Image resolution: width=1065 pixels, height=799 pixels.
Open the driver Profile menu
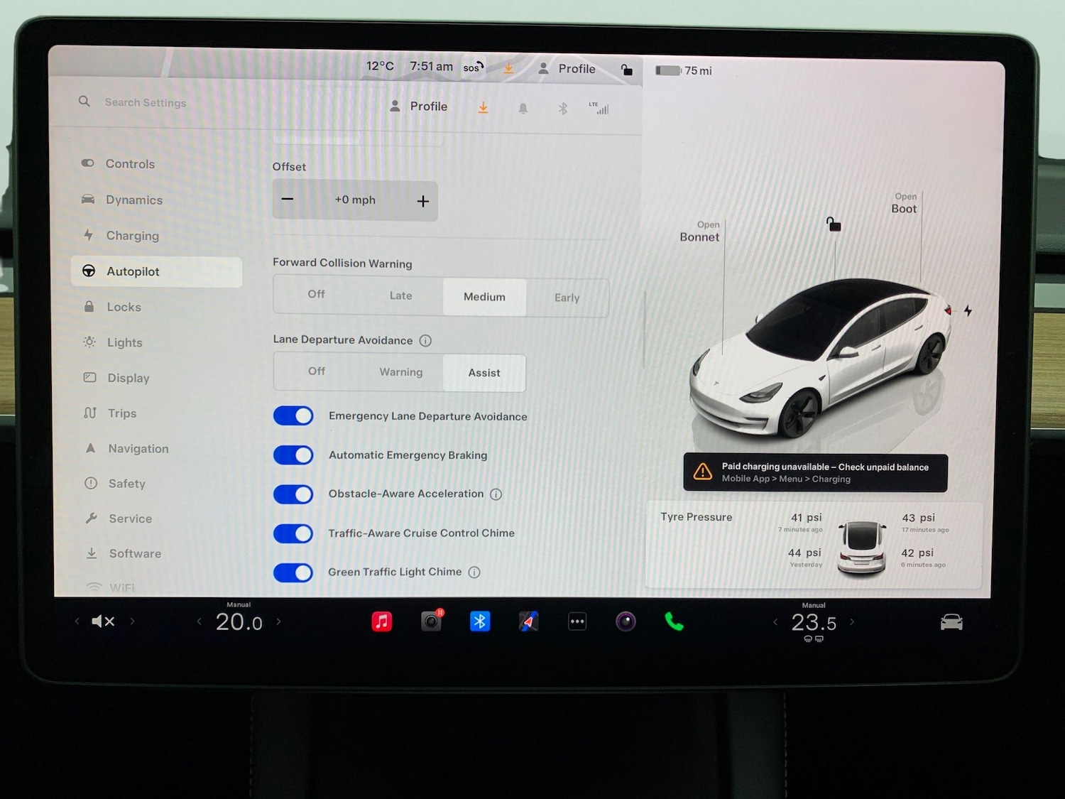pos(417,106)
